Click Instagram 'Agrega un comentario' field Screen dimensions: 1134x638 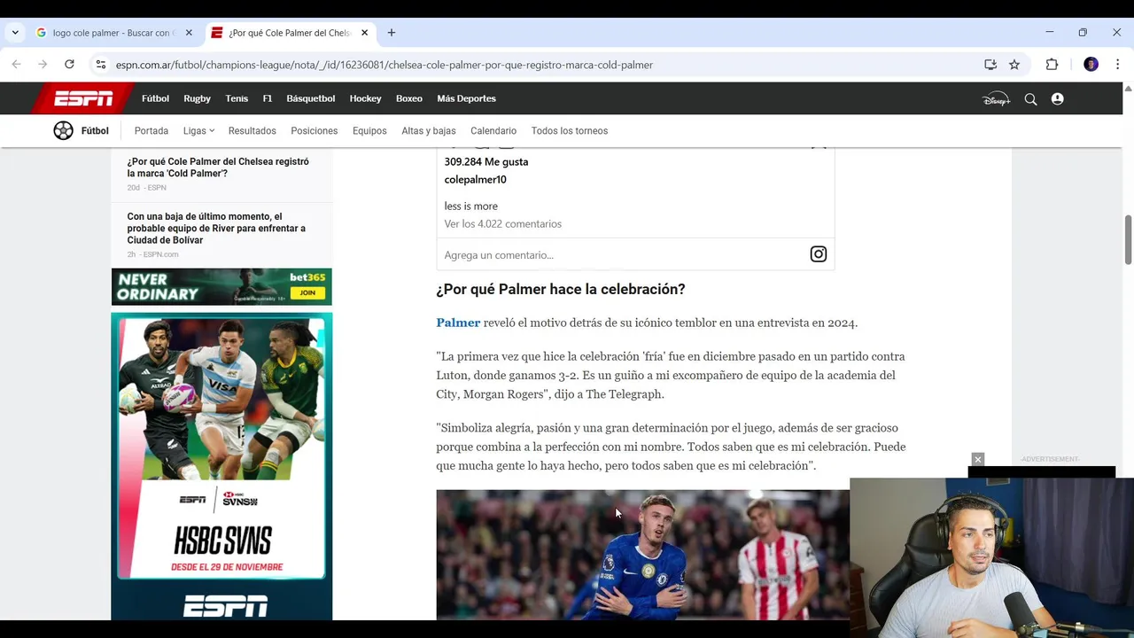click(x=499, y=255)
